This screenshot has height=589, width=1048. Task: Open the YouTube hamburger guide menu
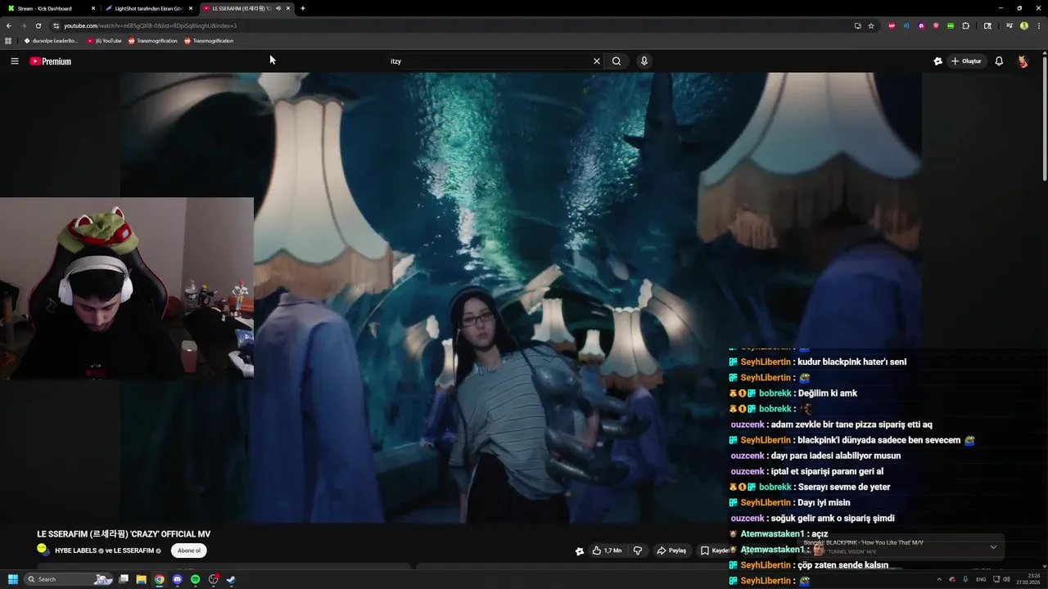click(x=14, y=61)
